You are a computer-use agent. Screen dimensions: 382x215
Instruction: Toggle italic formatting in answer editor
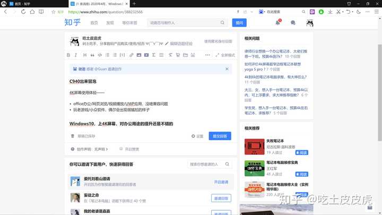click(x=76, y=55)
